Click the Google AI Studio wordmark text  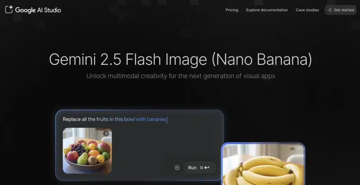pyautogui.click(x=38, y=10)
